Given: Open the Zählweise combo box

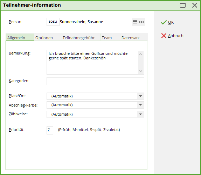Looking at the screenshot, I should point(95,114).
